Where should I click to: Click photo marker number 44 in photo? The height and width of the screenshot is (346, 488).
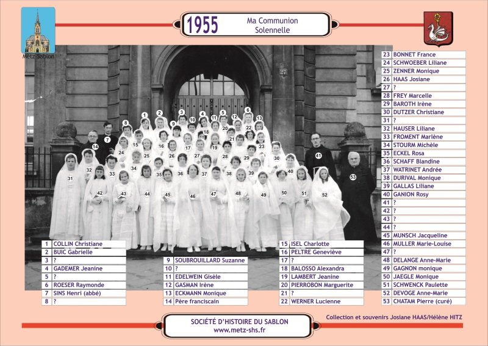click(x=147, y=193)
